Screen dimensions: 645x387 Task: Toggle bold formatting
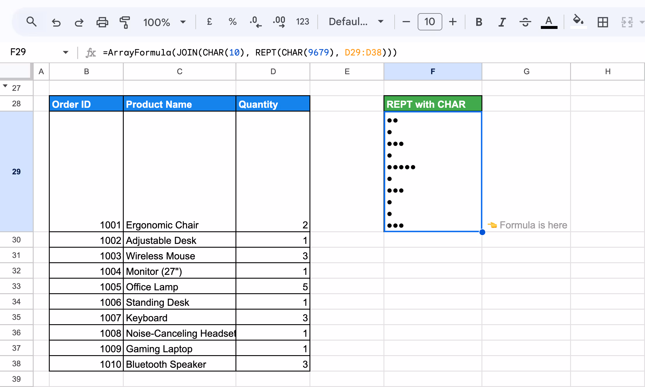[479, 22]
